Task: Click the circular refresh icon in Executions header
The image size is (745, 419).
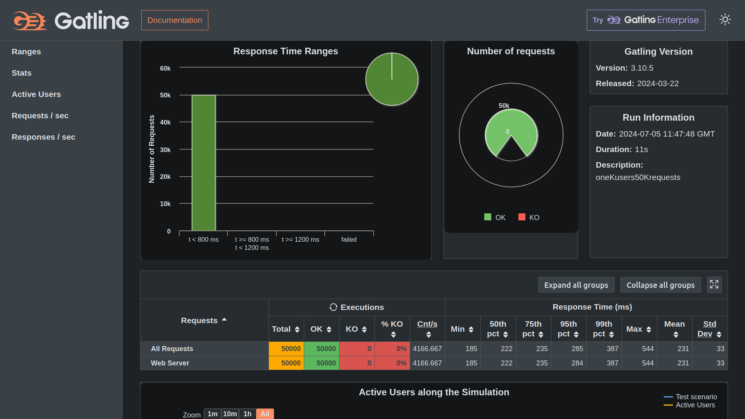Action: (x=333, y=307)
